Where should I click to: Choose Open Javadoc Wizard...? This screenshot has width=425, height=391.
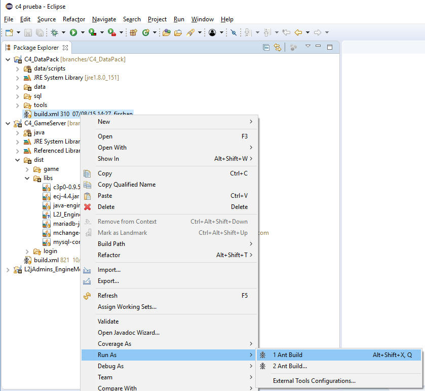(x=169, y=333)
